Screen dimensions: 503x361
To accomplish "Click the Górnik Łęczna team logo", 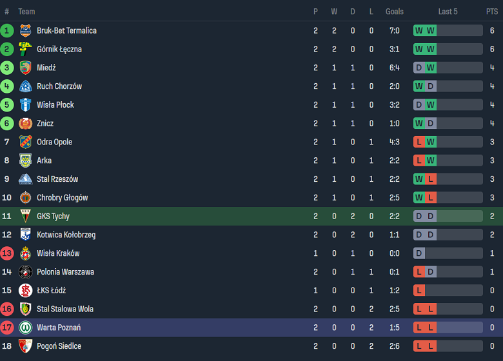I will pyautogui.click(x=25, y=49).
